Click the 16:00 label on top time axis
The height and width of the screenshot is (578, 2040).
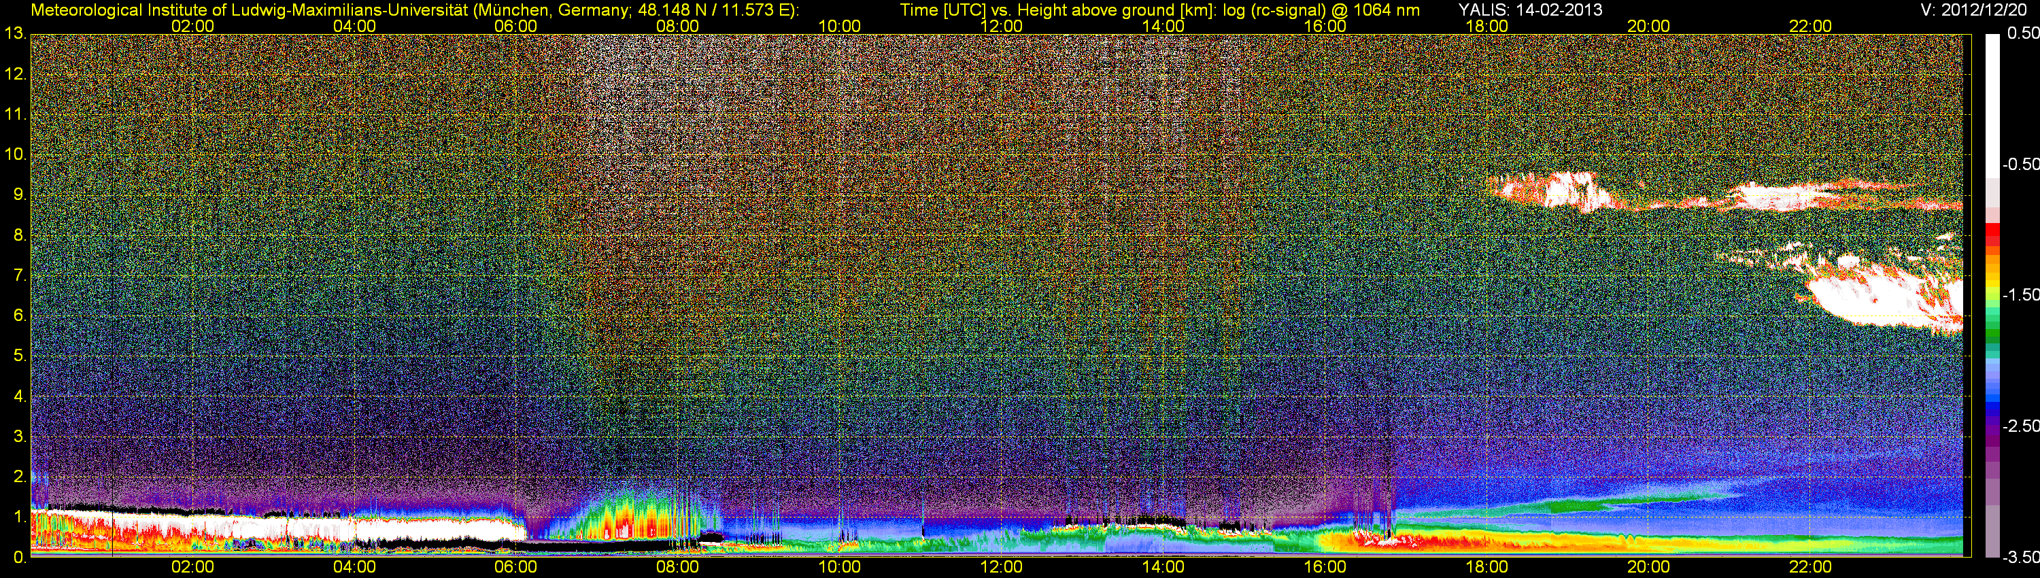tap(1325, 26)
